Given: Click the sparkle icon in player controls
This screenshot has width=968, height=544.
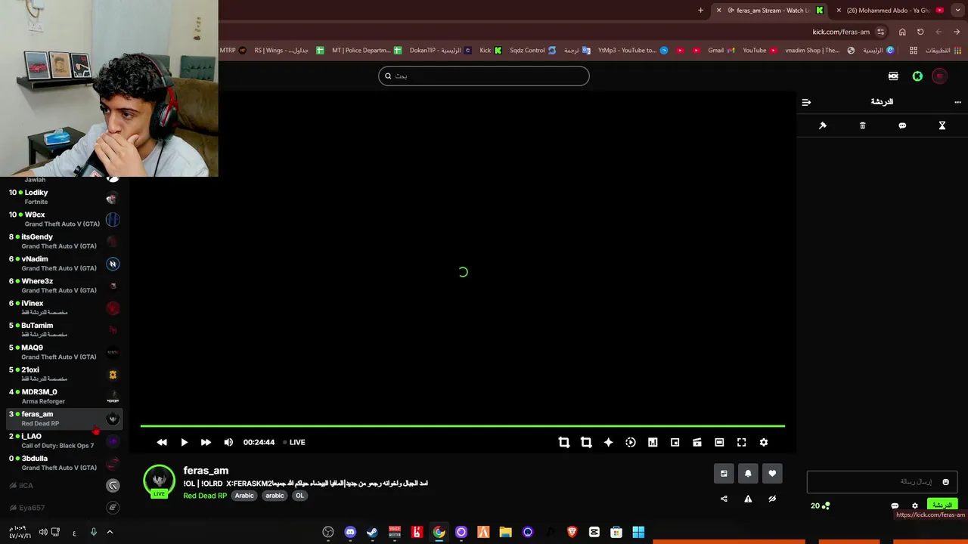Looking at the screenshot, I should (x=608, y=442).
